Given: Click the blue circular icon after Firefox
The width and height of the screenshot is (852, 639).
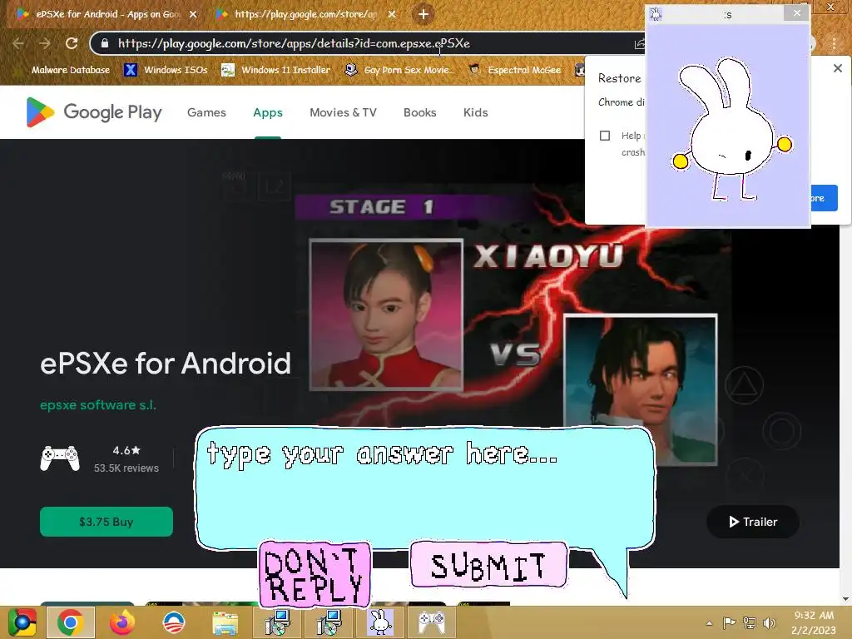Looking at the screenshot, I should pos(174,622).
